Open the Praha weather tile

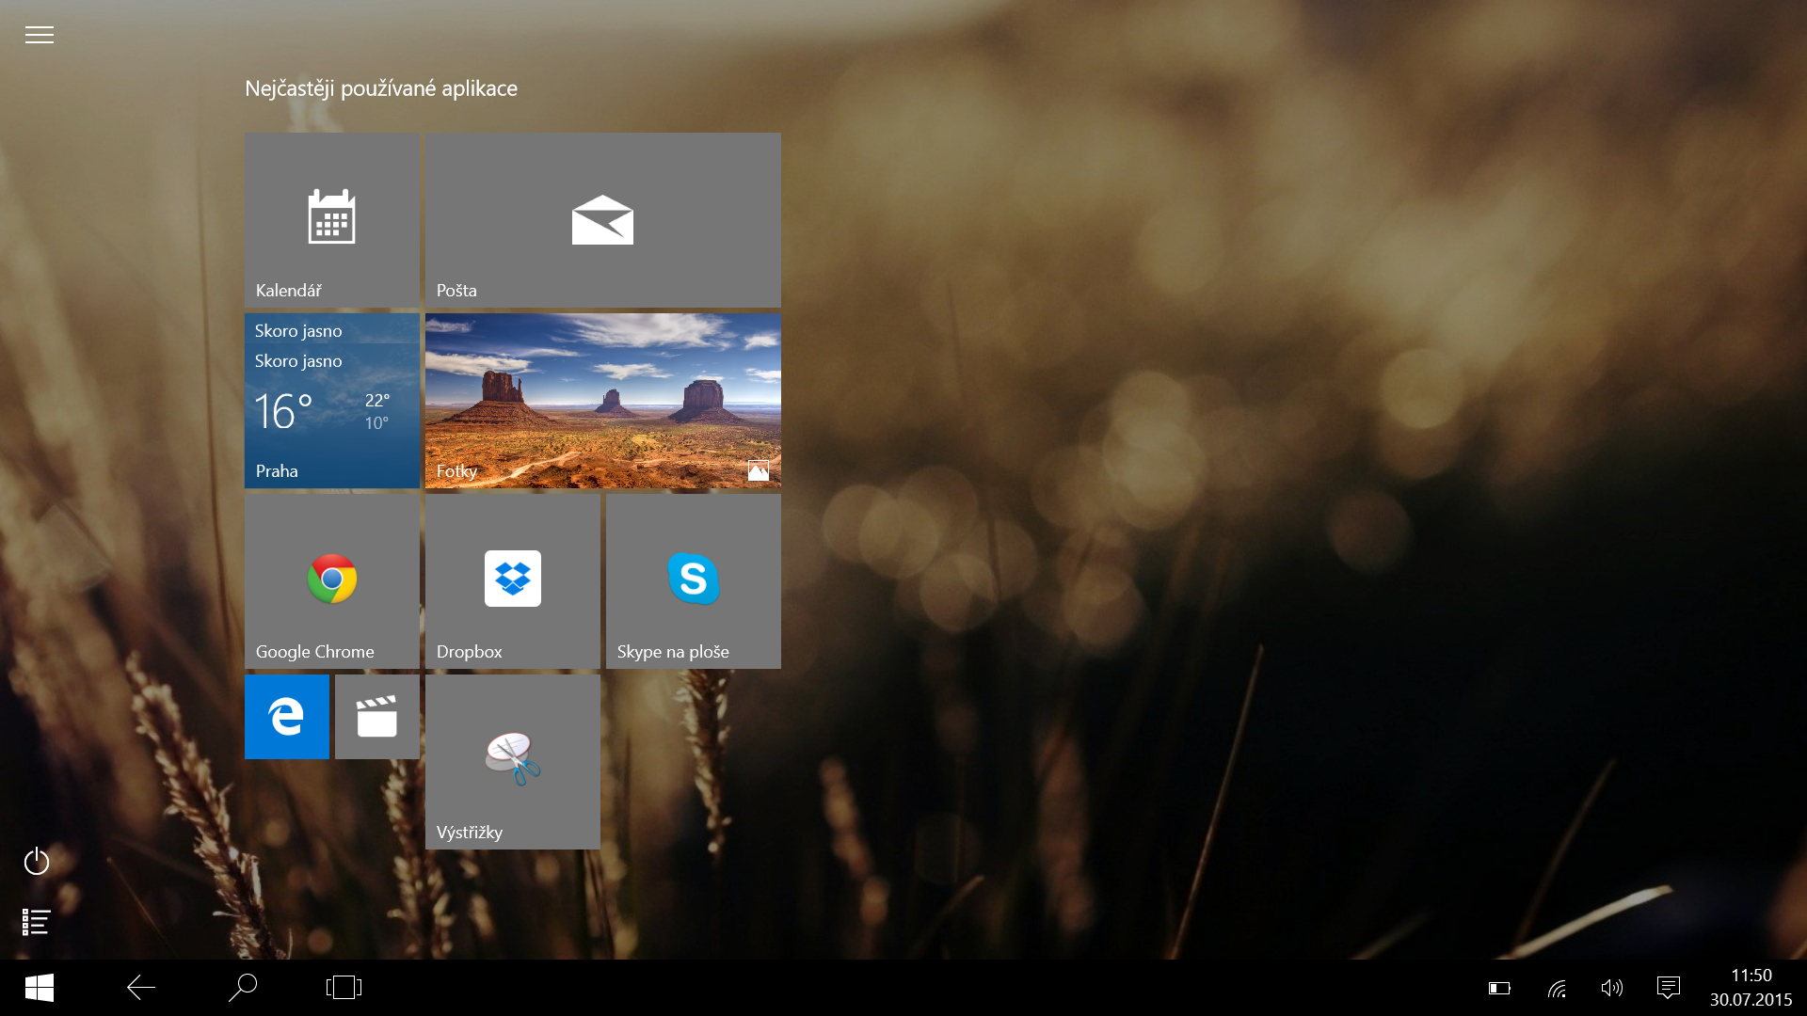coord(331,400)
